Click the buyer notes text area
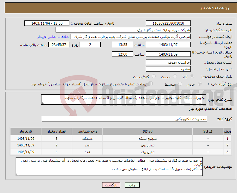237x193 pixels. tap(109, 167)
